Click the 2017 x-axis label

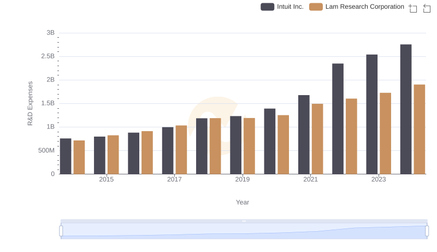pyautogui.click(x=174, y=179)
